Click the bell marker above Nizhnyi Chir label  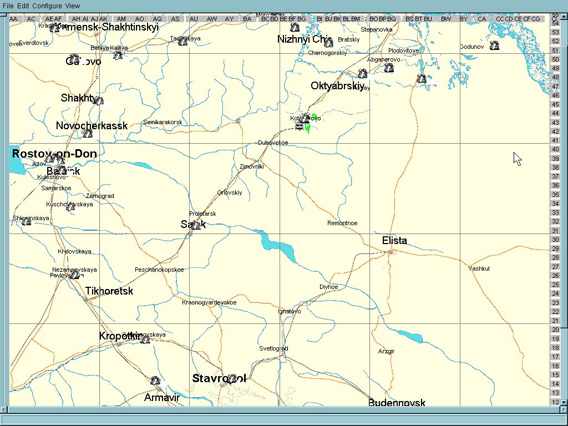(295, 27)
